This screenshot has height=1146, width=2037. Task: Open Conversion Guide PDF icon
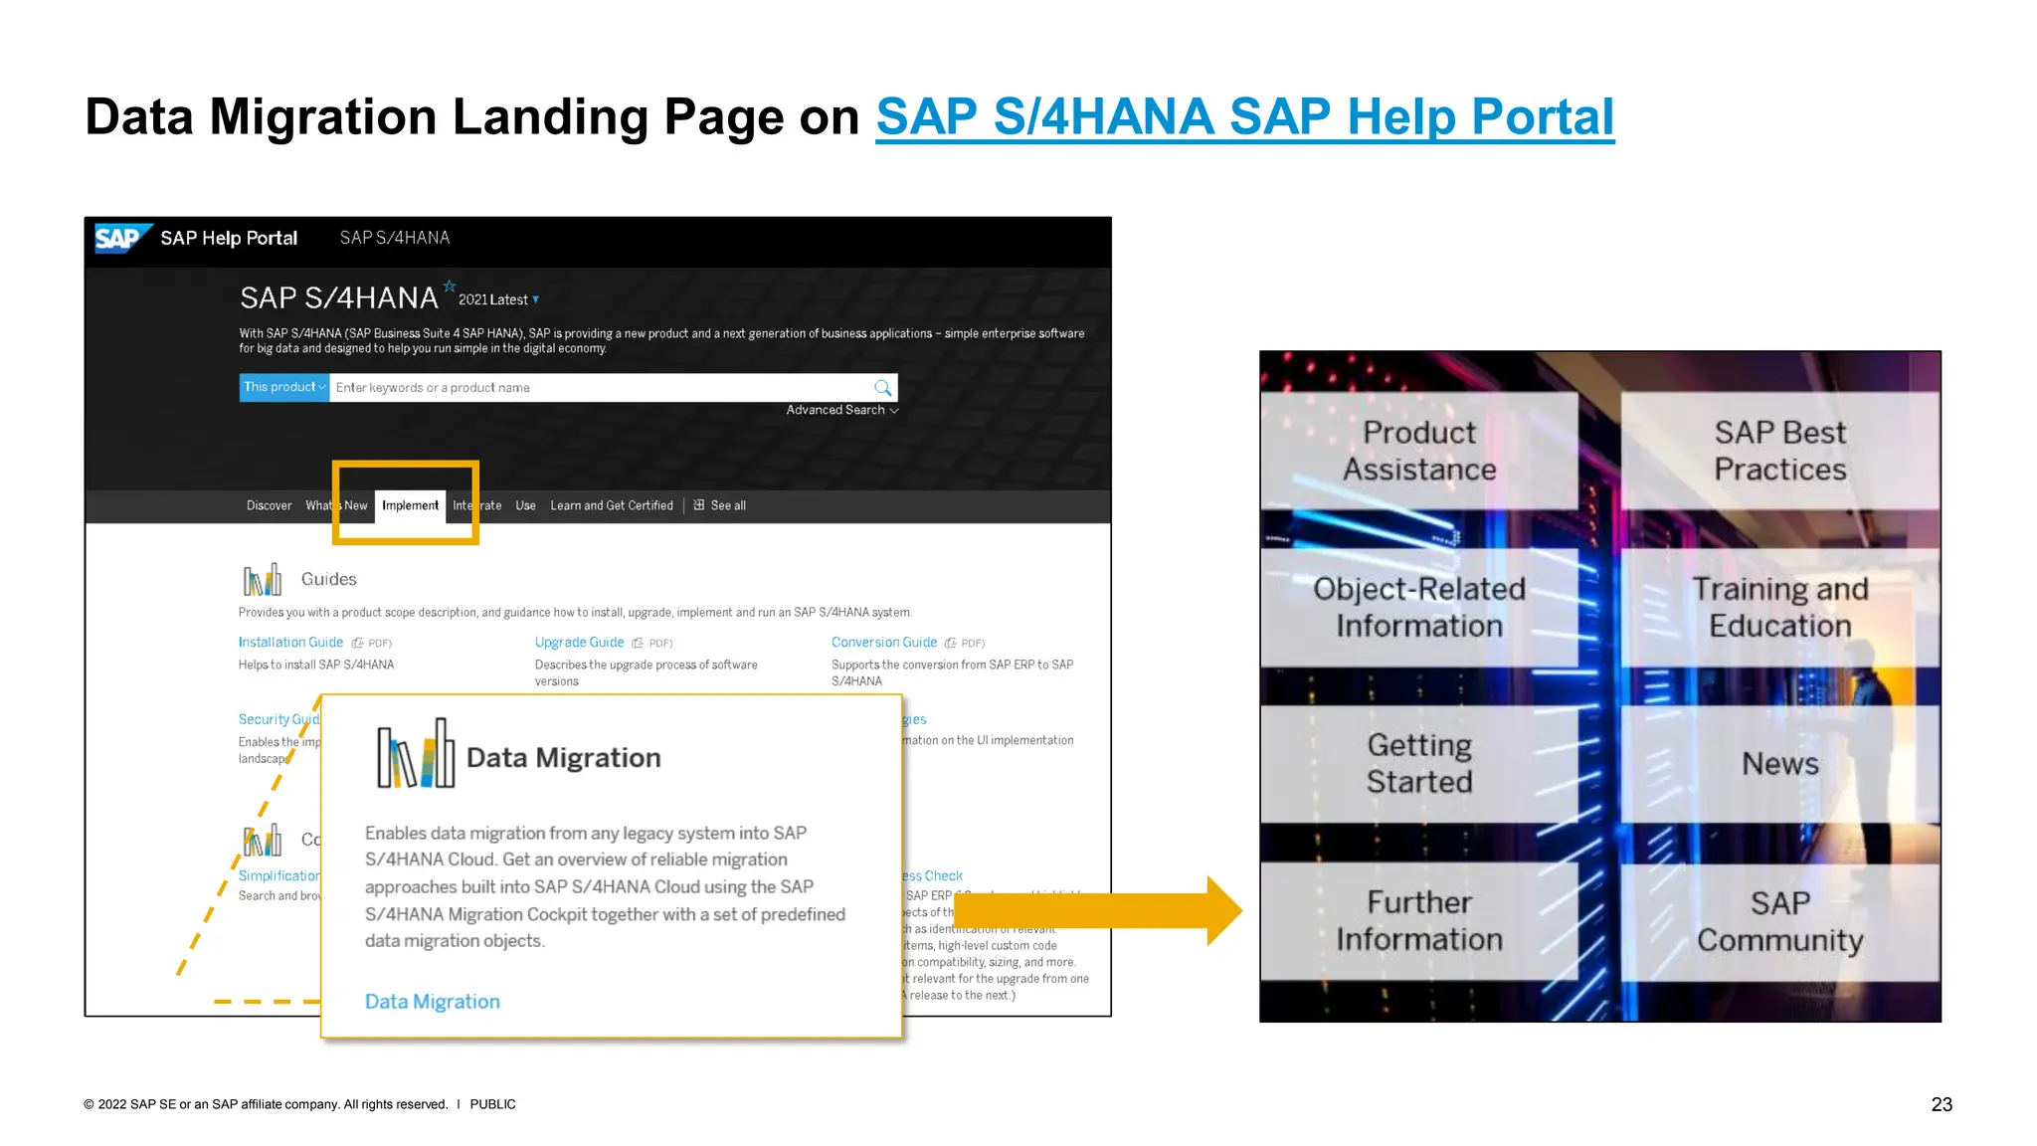[951, 644]
